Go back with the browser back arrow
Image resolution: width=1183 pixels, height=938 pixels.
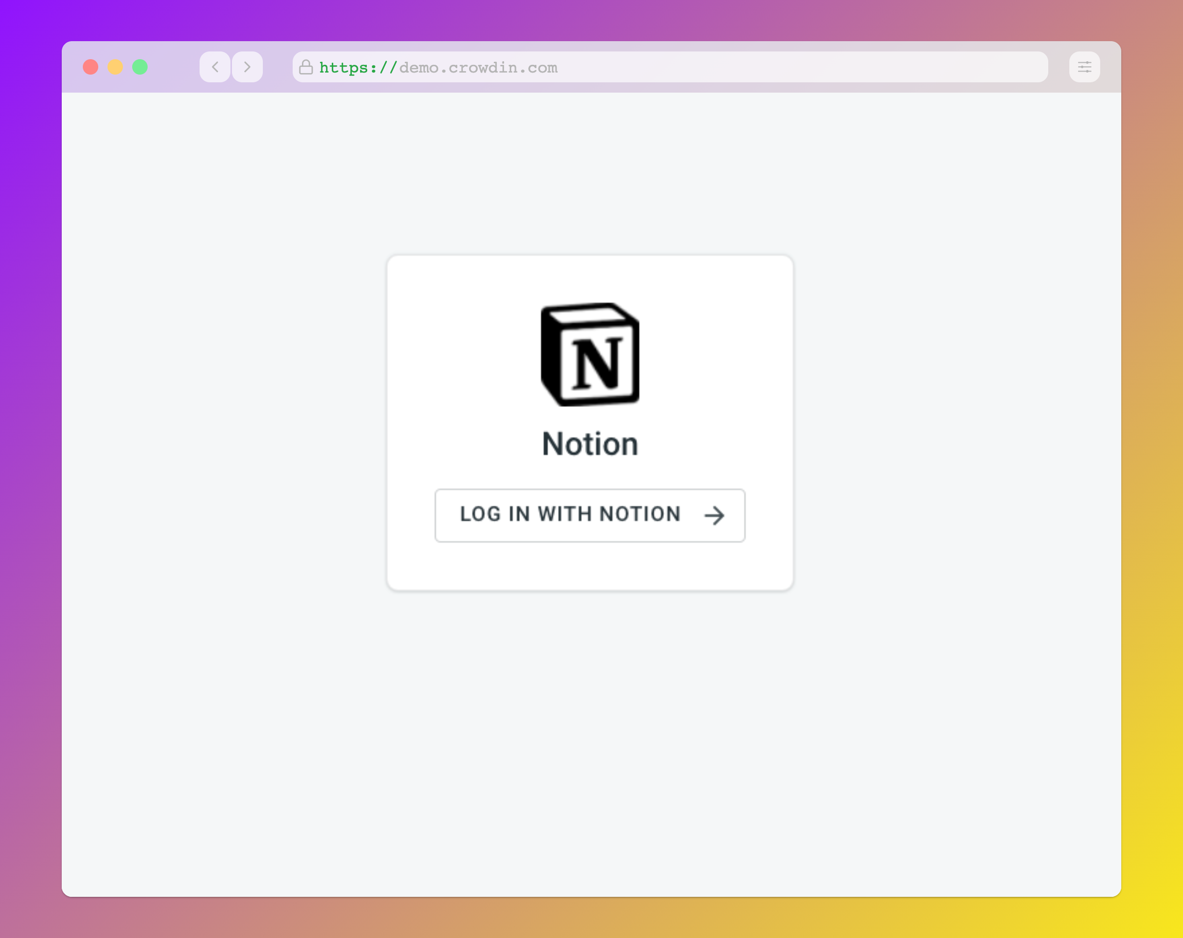(x=215, y=67)
